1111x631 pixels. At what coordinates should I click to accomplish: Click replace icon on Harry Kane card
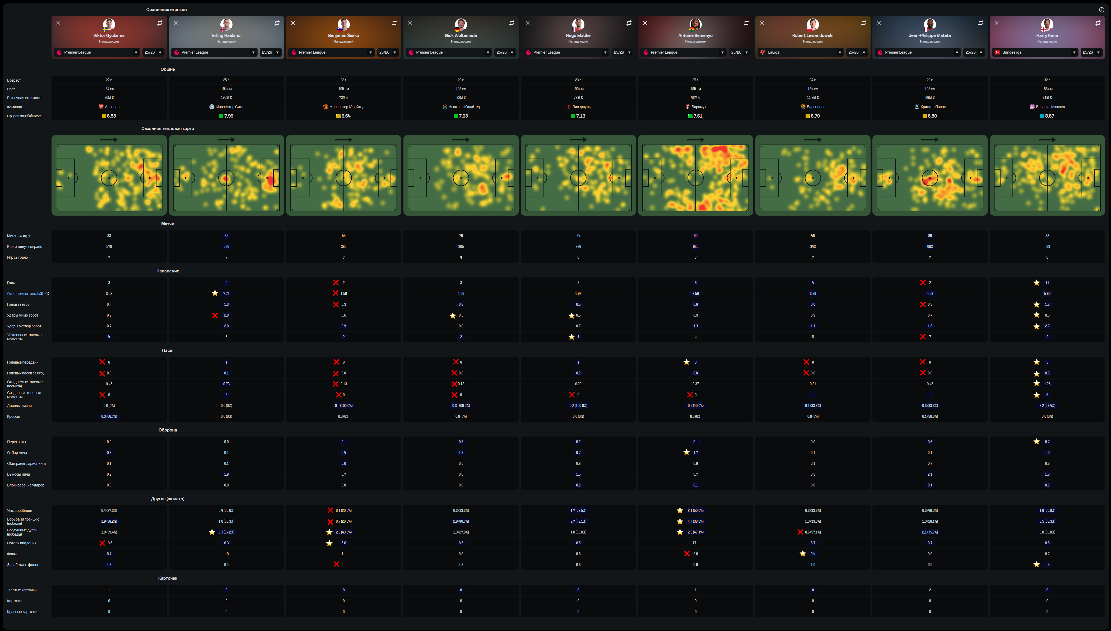pos(1098,23)
